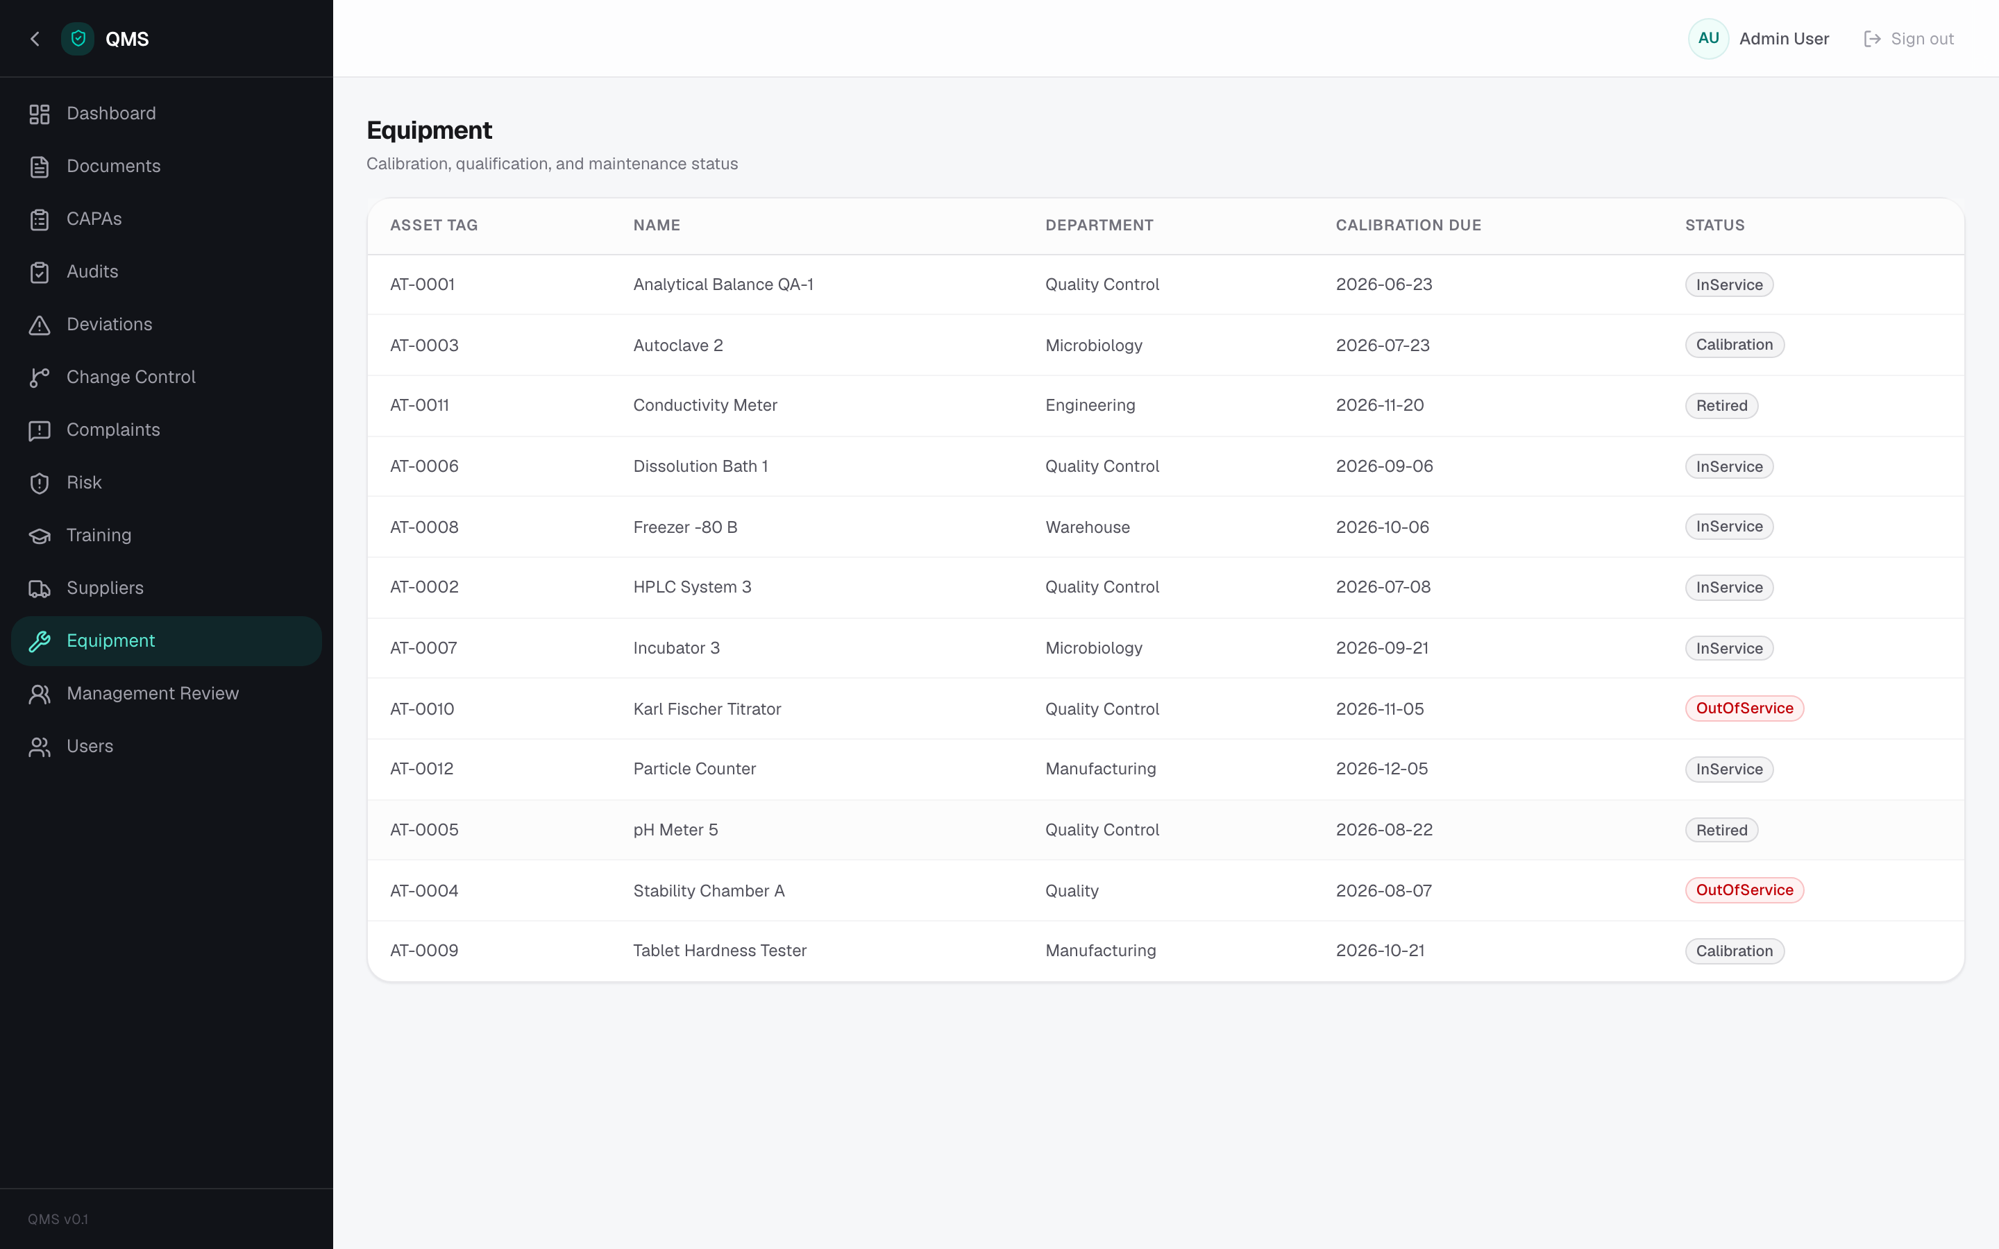
Task: Click the Name column header
Action: point(657,225)
